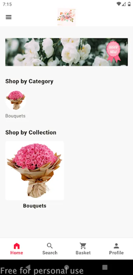The height and width of the screenshot is (275, 133).
Task: Tap the floral shop logo
Action: pos(66,17)
